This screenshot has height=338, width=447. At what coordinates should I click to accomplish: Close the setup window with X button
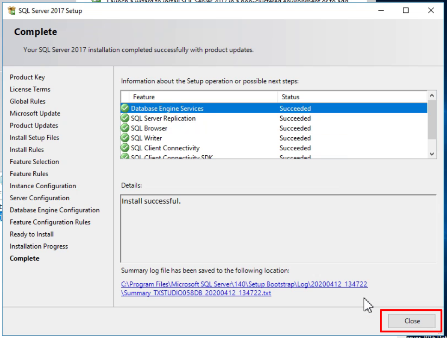[x=431, y=11]
